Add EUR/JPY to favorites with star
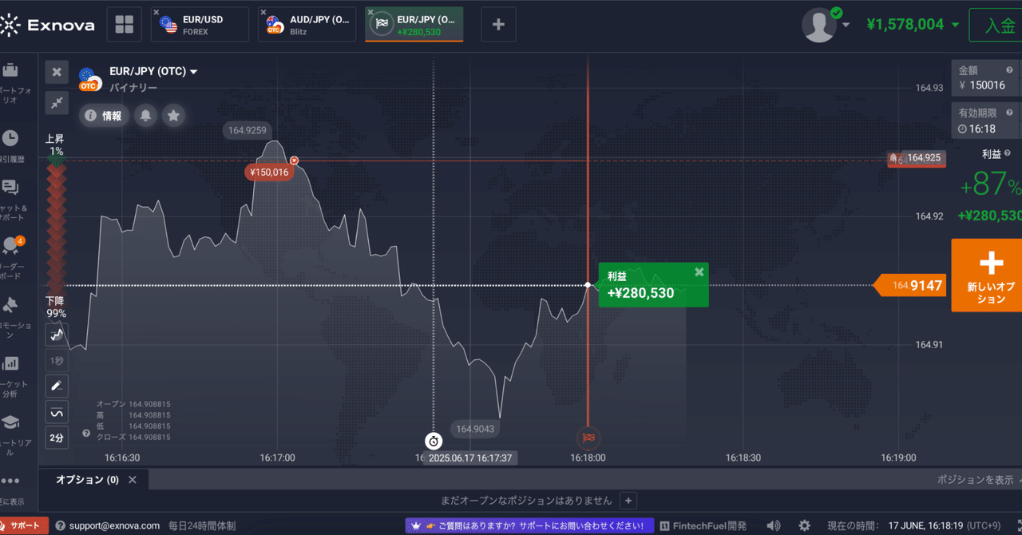Screen dimensions: 1022x535 pyautogui.click(x=173, y=116)
